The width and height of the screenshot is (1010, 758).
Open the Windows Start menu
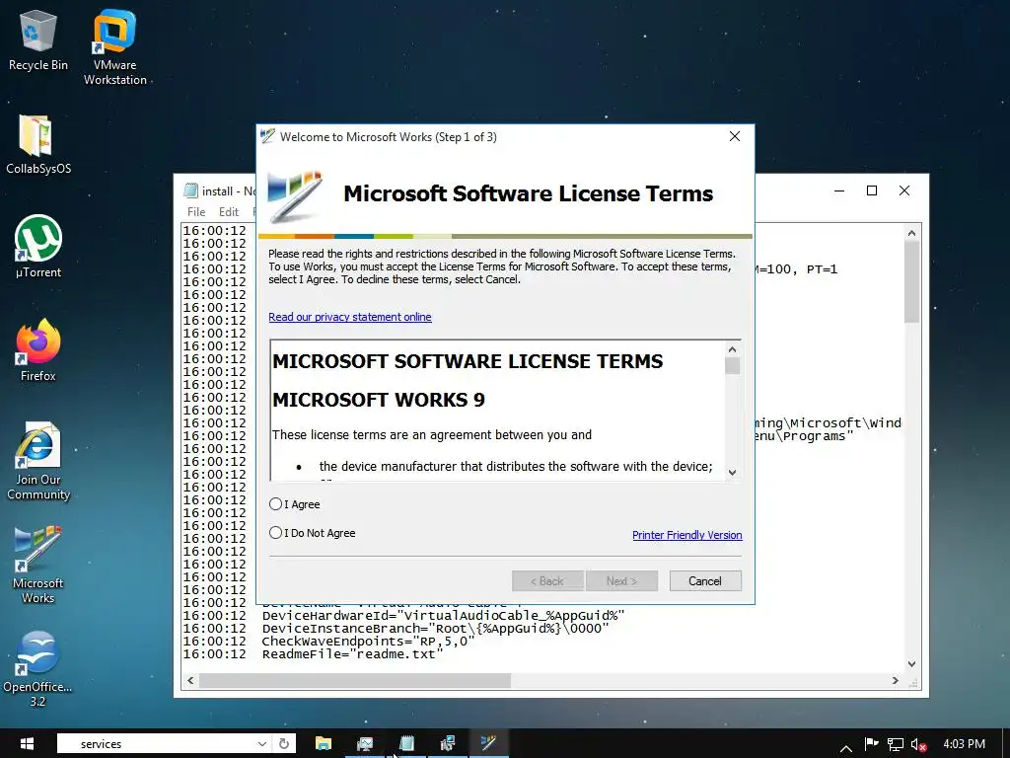coord(27,744)
